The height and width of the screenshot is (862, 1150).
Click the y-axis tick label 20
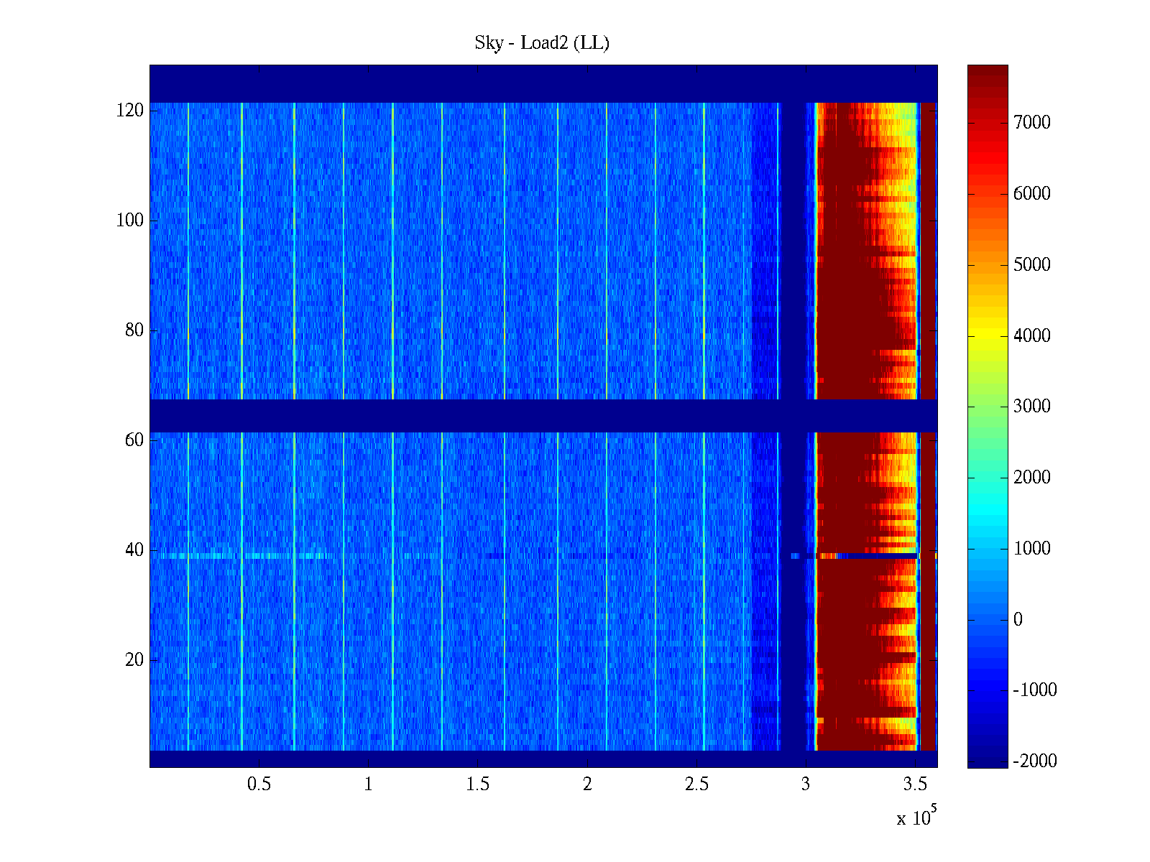click(134, 660)
